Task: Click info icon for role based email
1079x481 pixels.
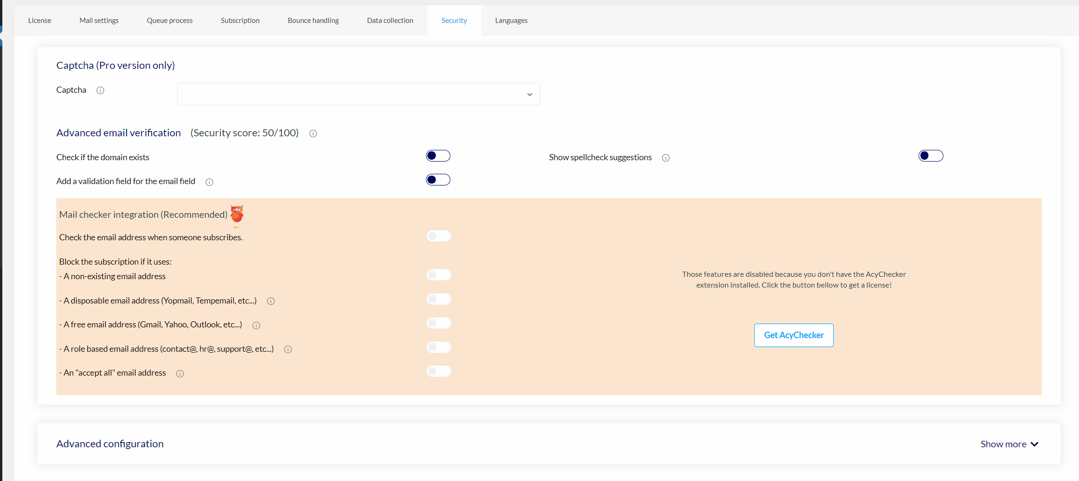Action: 288,349
